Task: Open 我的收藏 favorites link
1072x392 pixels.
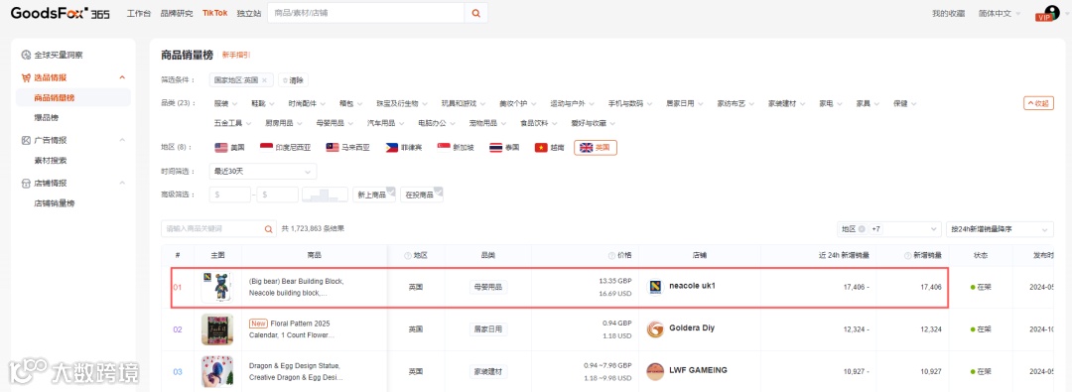Action: 948,13
